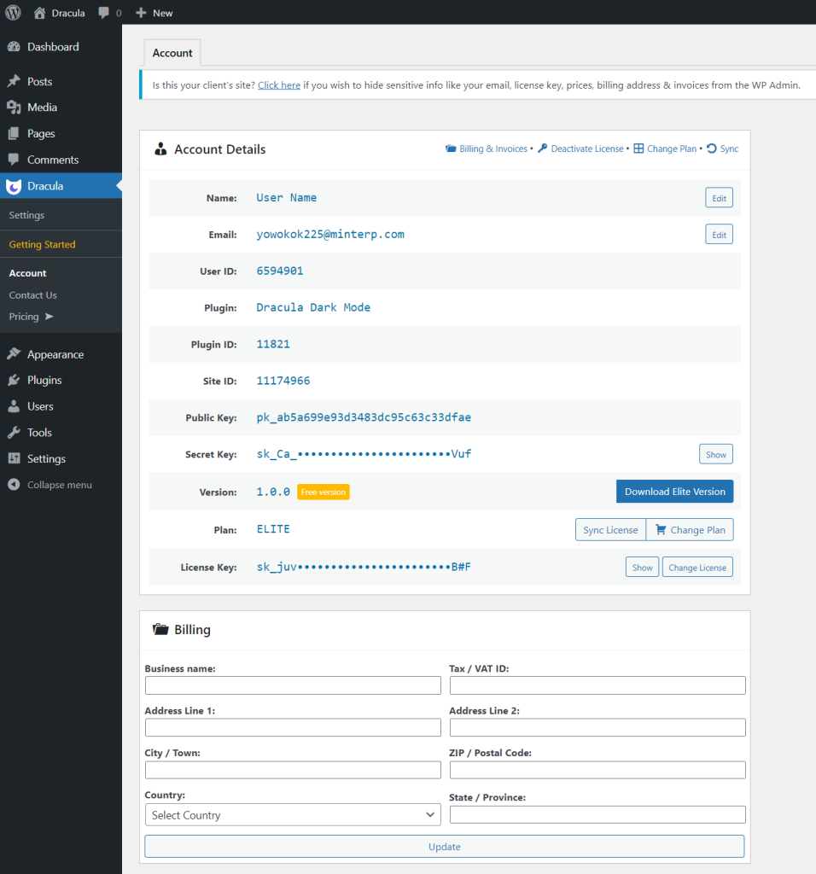Click the plus icon next to New
The width and height of the screenshot is (816, 874).
point(141,13)
